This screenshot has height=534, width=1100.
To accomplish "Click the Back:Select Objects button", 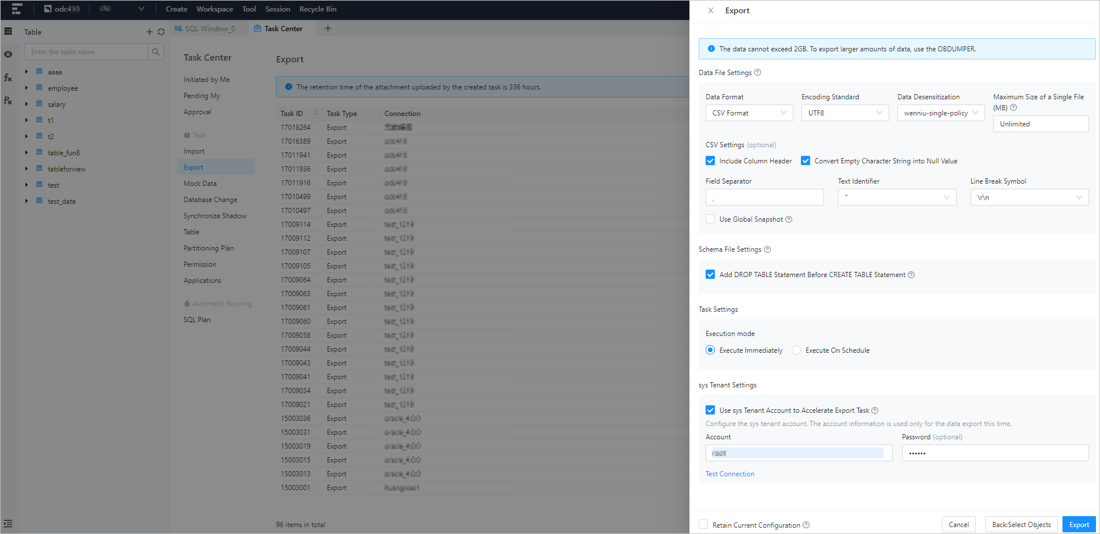I will [1021, 525].
